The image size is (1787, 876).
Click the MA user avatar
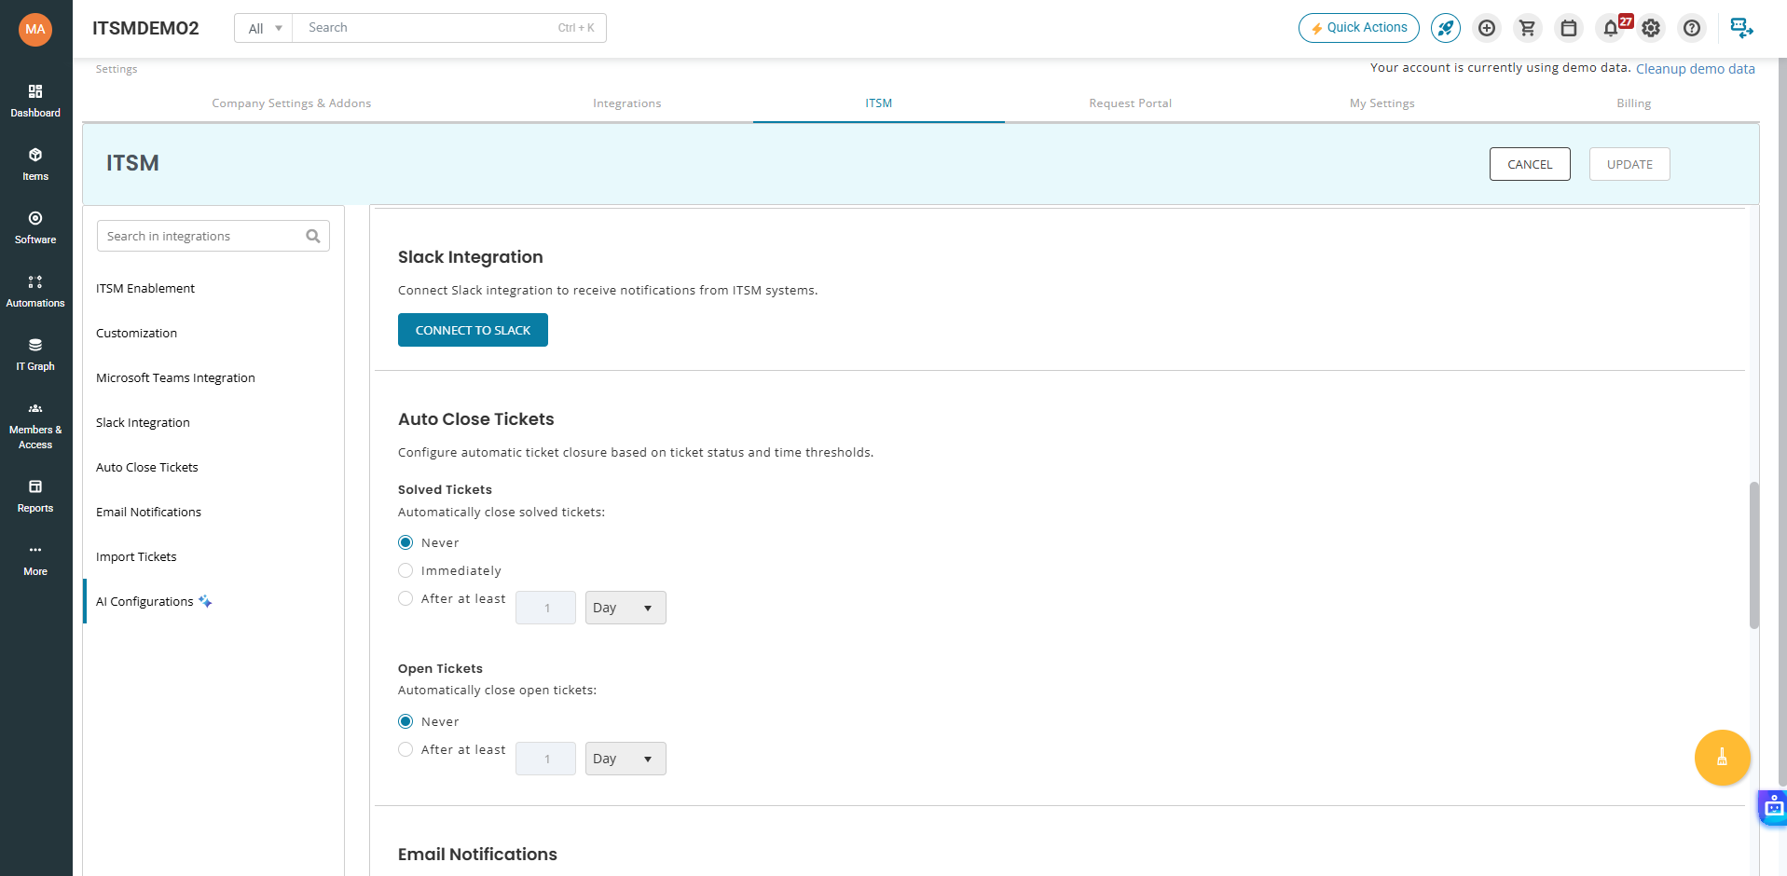click(35, 29)
